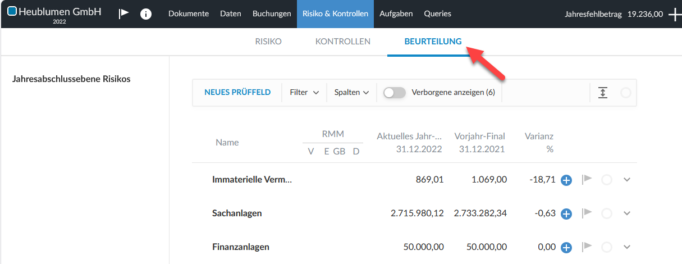Select Jahresabschlussebene Risikos in sidebar

coord(71,79)
